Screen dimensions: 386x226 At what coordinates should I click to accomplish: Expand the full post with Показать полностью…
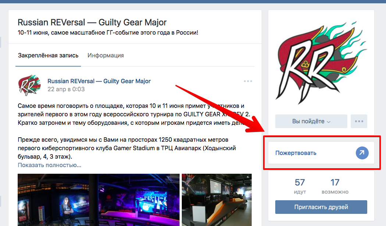click(x=49, y=165)
